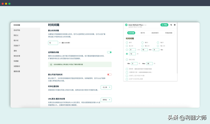Viewport: 210px width, 124px height.
Task: Click the Auto Refresh Plus logo icon
Action: 126,25
